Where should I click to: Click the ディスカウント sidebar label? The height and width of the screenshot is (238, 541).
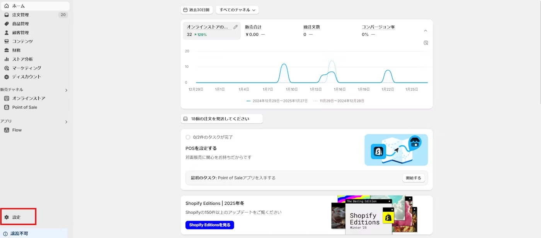click(27, 77)
